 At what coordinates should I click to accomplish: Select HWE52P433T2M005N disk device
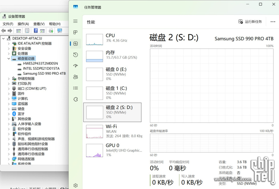40,63
